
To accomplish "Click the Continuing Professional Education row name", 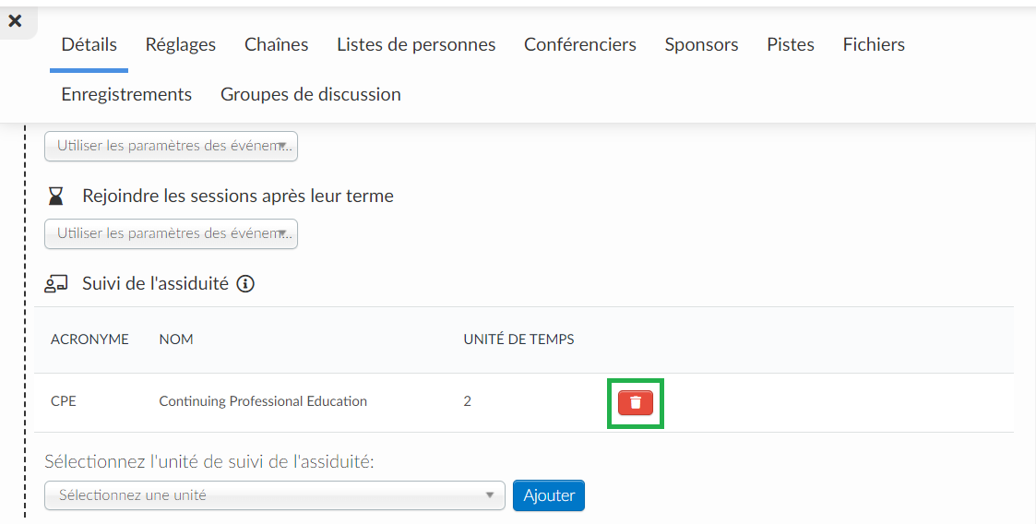I will coord(263,401).
